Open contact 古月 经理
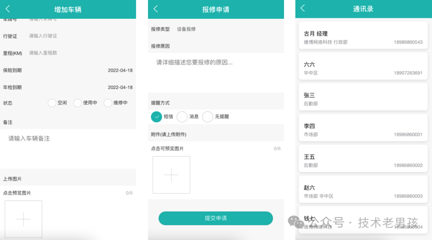The image size is (432, 240). coord(363,38)
